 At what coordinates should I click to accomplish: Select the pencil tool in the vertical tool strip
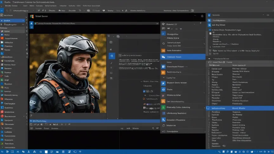point(111,63)
